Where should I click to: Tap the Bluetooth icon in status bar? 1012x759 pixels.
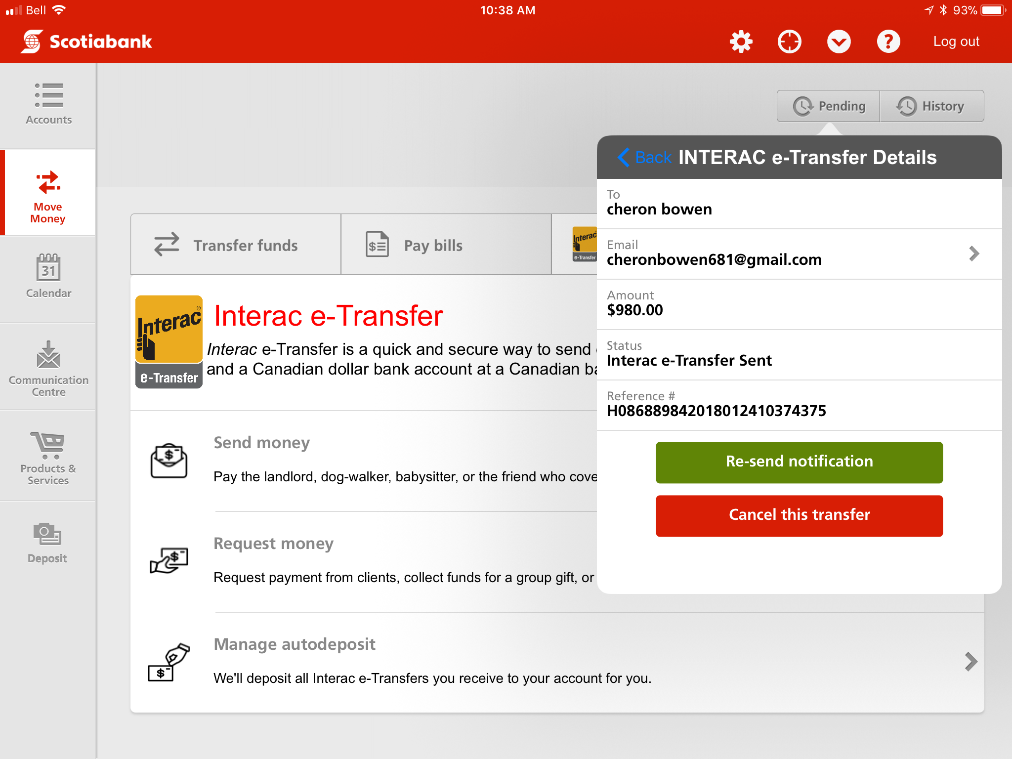(943, 10)
